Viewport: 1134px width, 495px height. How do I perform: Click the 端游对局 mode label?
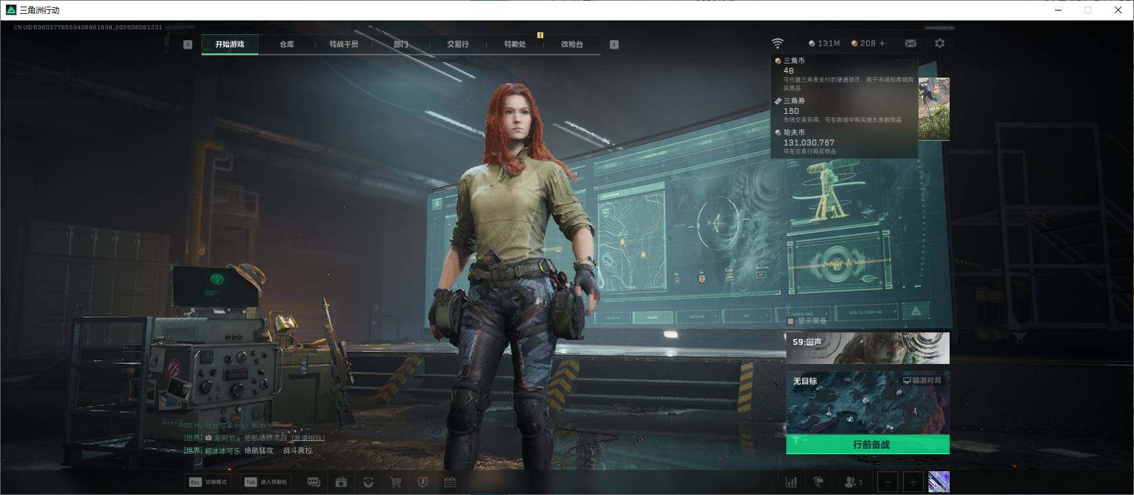point(922,380)
